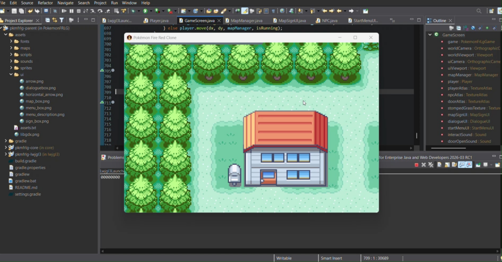Click the Pin Console icon
Screen dimensions: 502x262
tap(478, 165)
